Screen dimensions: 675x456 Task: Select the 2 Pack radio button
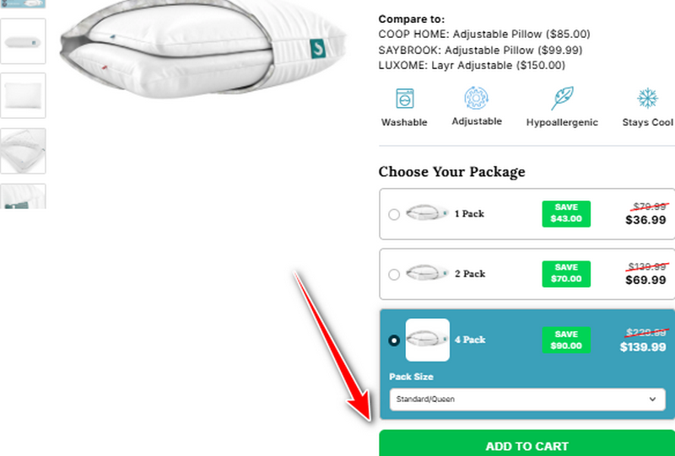[394, 275]
